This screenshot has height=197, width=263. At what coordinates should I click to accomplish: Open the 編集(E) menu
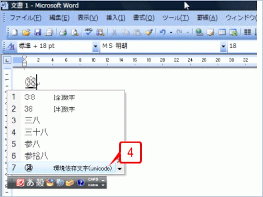[60, 18]
